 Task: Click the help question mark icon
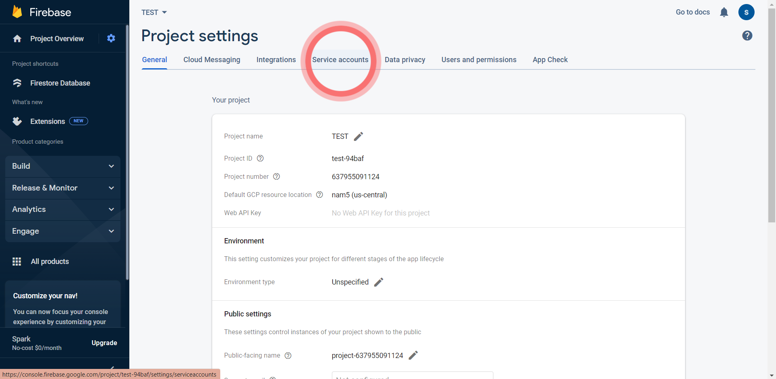click(747, 36)
